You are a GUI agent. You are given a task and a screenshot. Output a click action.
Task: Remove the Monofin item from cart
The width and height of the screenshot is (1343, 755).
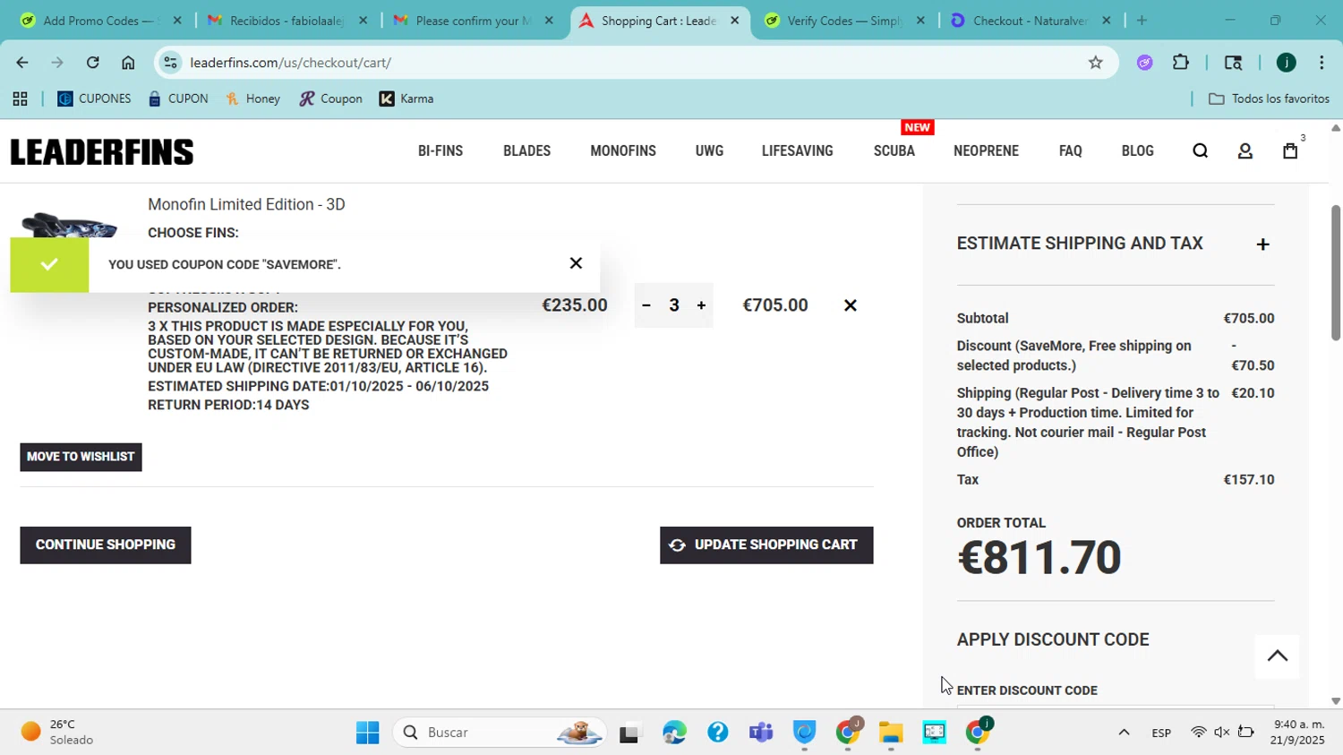[x=851, y=305]
